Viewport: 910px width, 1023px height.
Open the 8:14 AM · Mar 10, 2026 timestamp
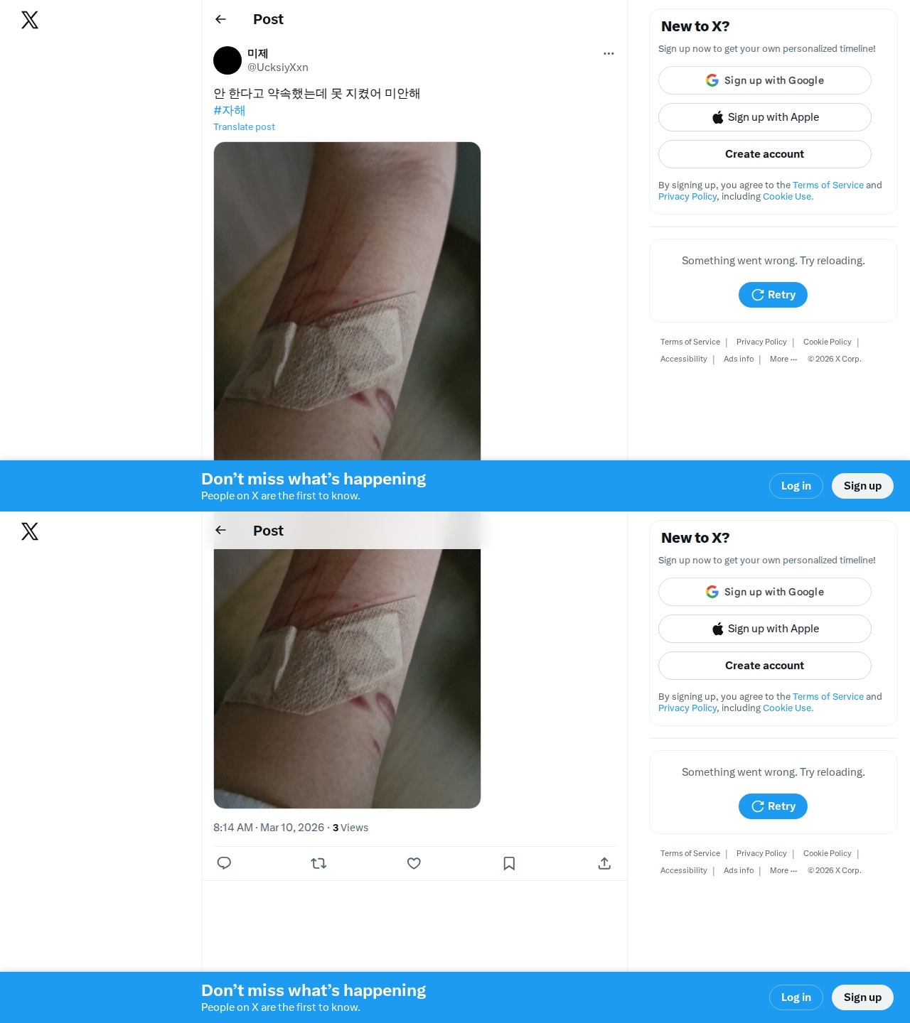(269, 828)
